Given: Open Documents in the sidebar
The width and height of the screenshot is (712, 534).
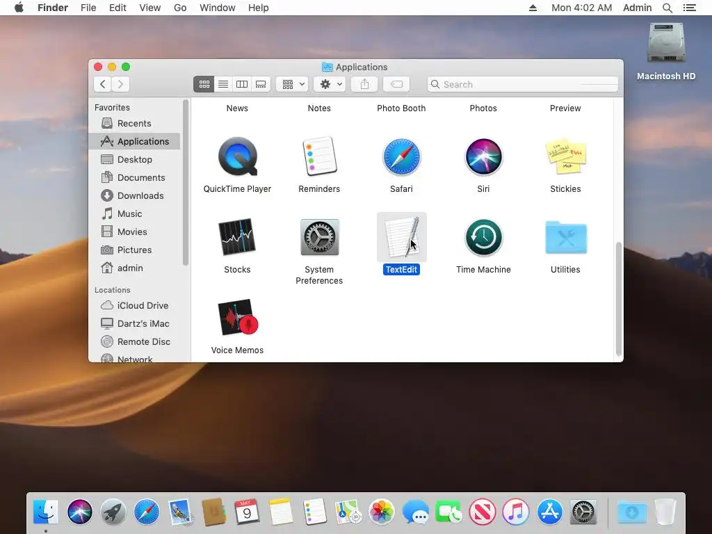Looking at the screenshot, I should (135, 177).
